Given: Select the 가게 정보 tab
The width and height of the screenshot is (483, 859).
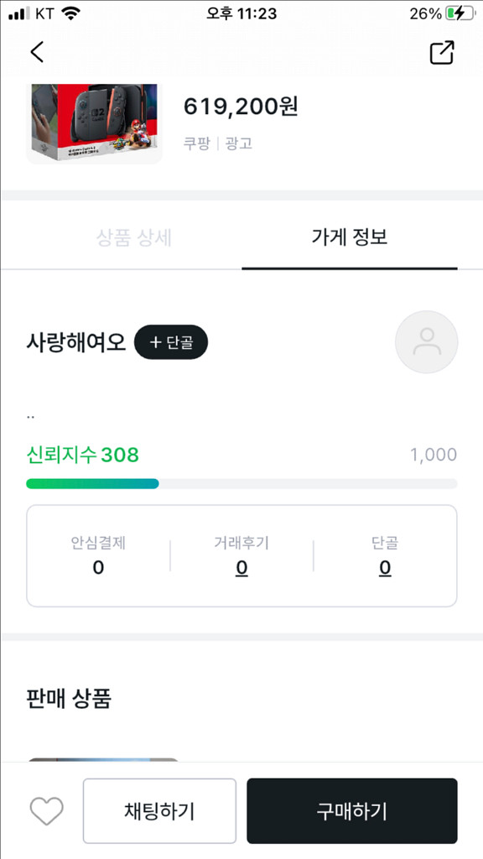Looking at the screenshot, I should (x=351, y=237).
